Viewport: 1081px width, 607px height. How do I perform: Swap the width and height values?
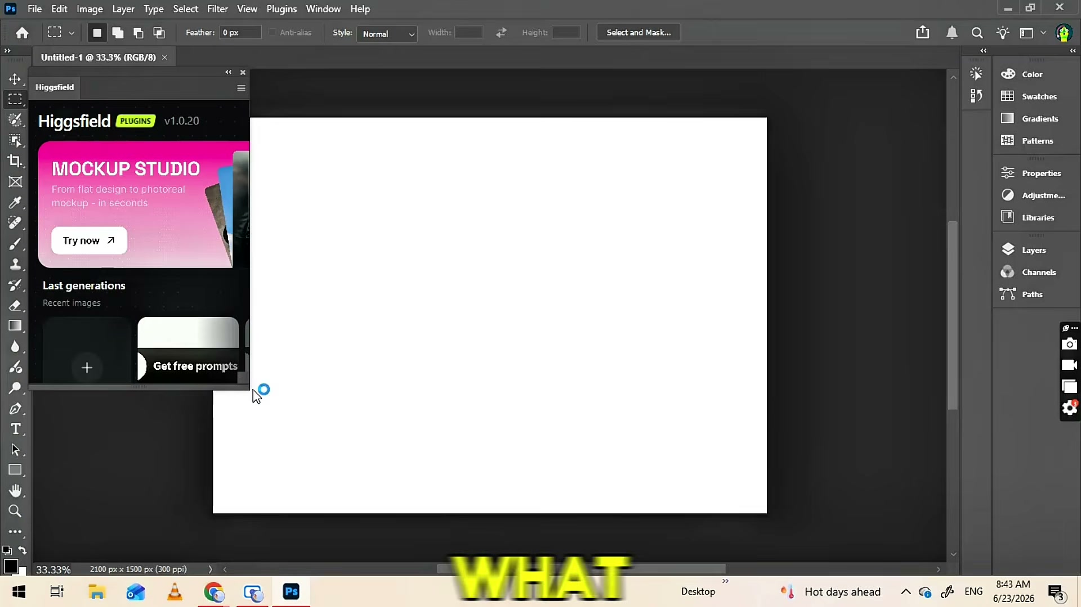point(501,33)
